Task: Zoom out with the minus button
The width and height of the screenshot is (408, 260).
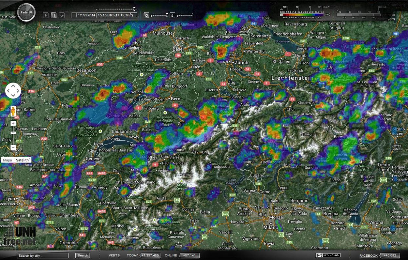Action: (x=13, y=147)
